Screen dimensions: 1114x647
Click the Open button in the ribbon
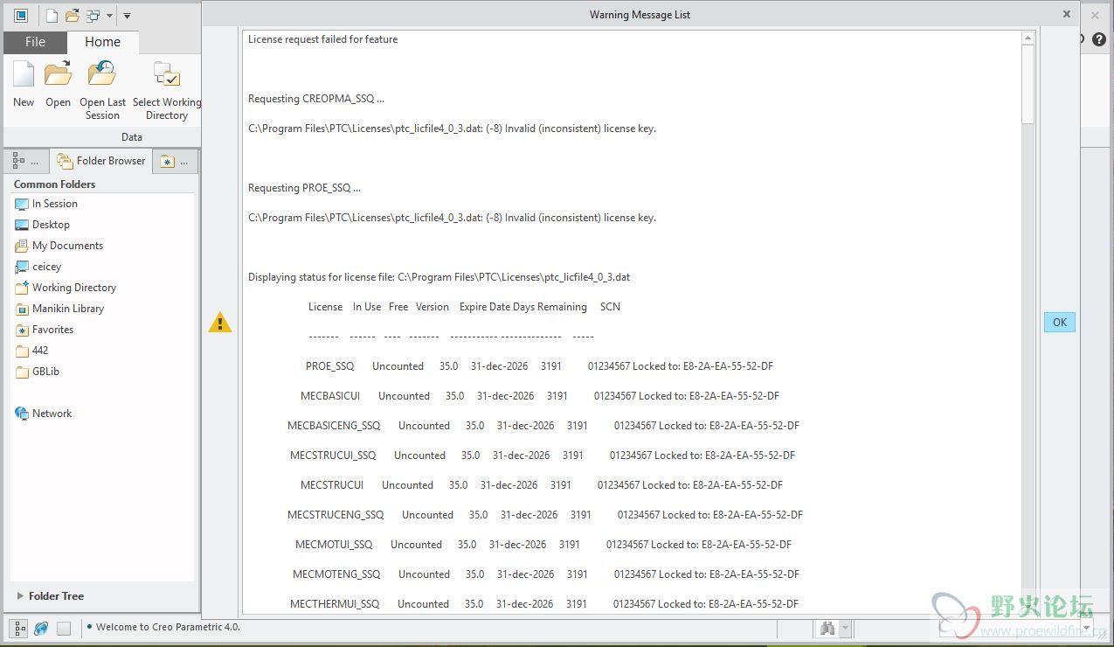tap(58, 85)
